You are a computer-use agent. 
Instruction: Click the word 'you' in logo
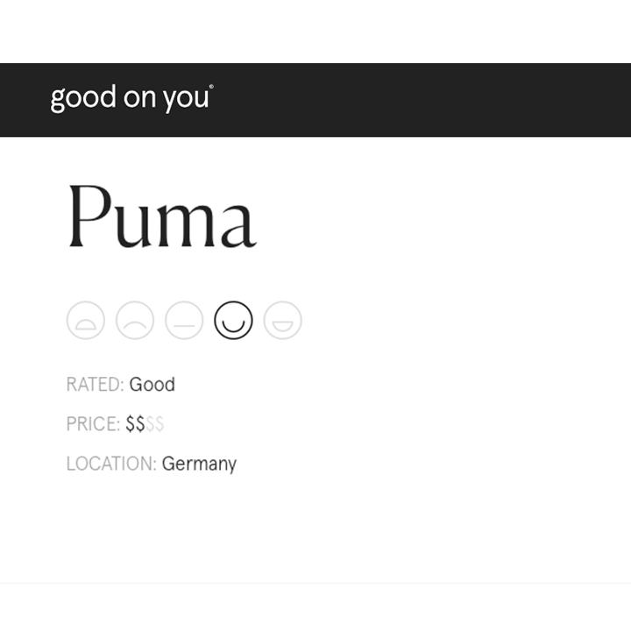pyautogui.click(x=186, y=99)
